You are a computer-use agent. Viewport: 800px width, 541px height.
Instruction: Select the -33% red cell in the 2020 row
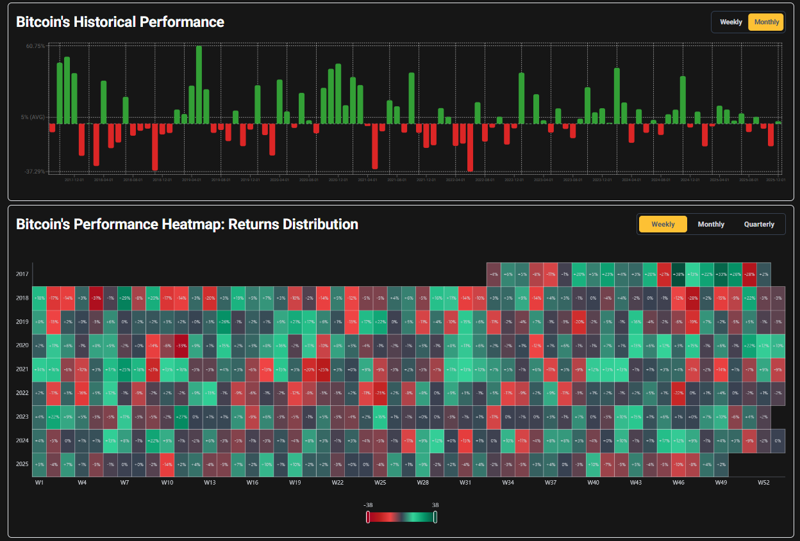[x=181, y=346]
